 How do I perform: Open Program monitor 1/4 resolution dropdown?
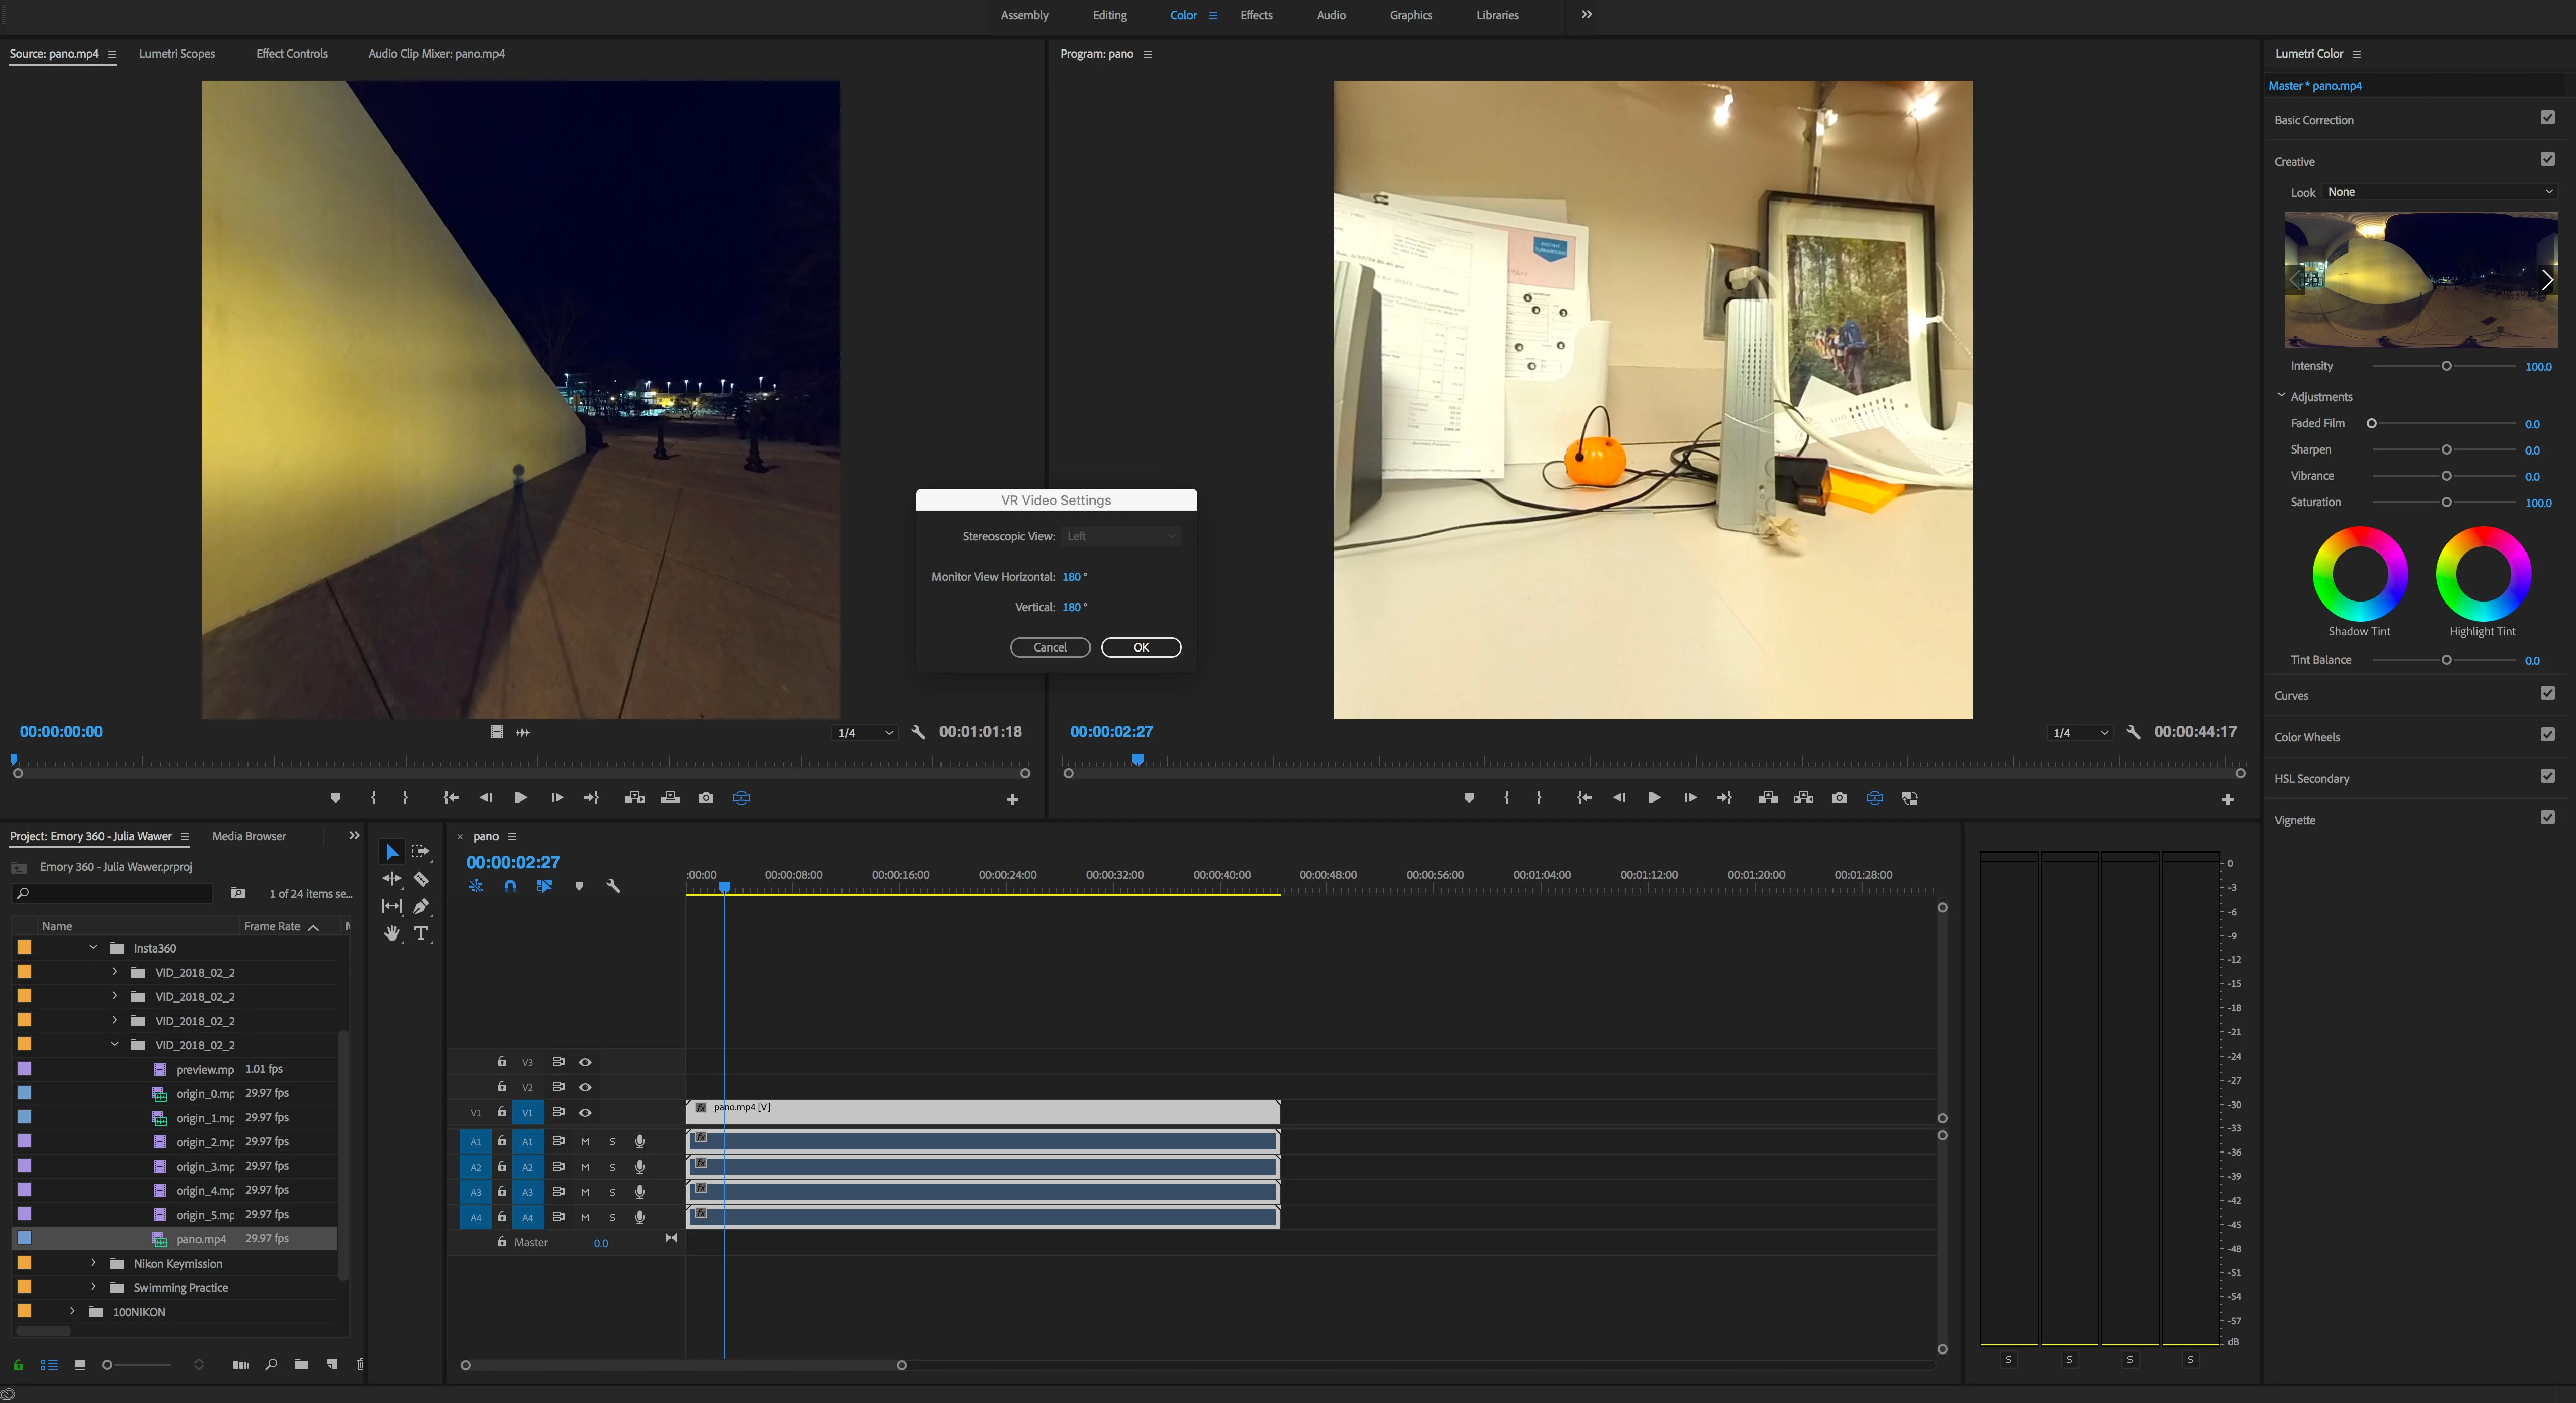pos(2079,733)
